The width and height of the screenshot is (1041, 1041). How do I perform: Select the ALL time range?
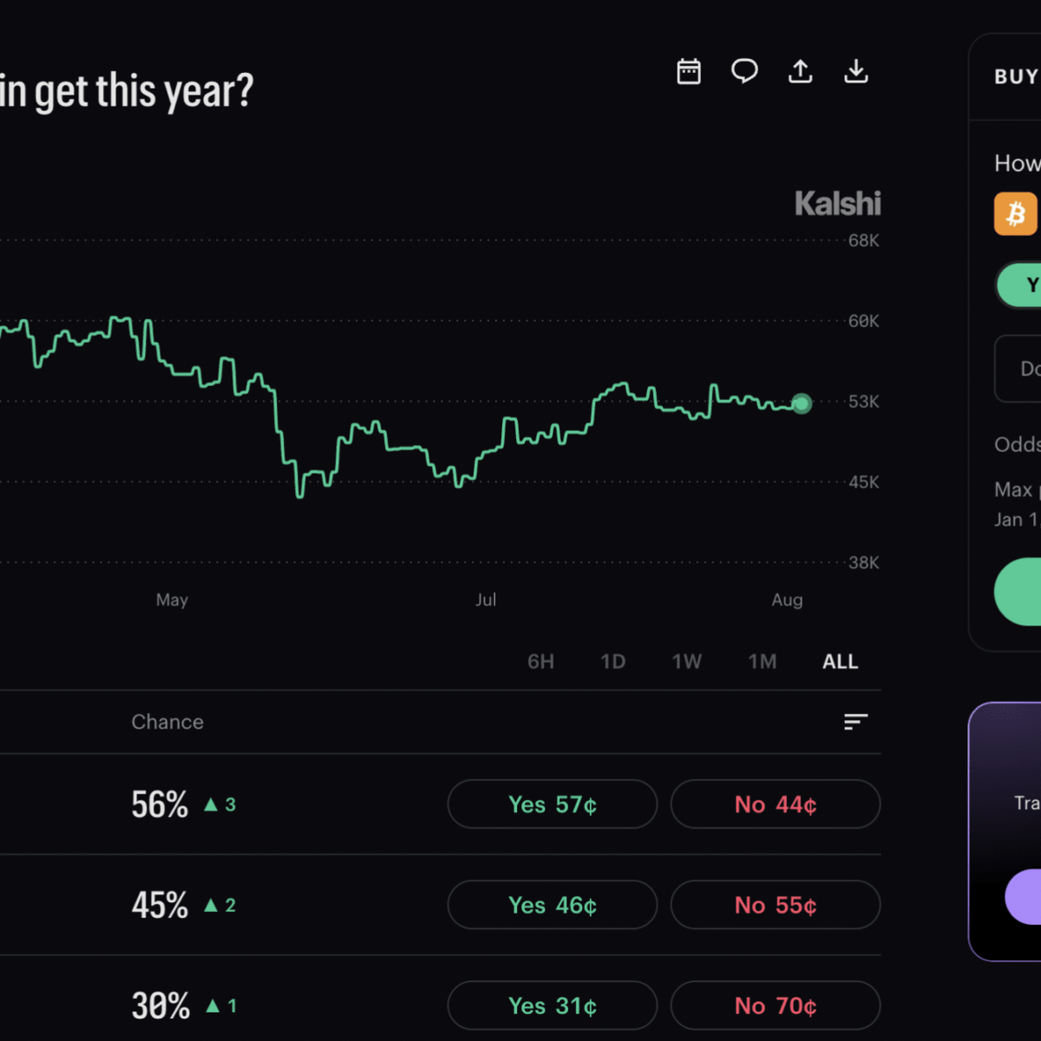click(840, 662)
